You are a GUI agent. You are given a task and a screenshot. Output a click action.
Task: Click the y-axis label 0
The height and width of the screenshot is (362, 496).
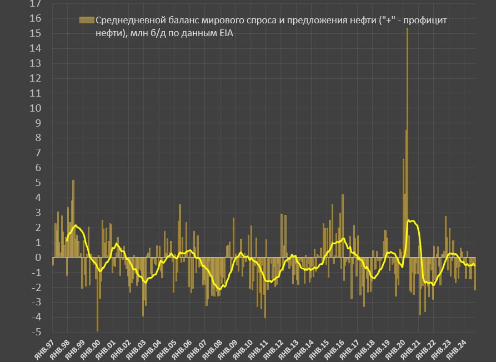(38, 258)
